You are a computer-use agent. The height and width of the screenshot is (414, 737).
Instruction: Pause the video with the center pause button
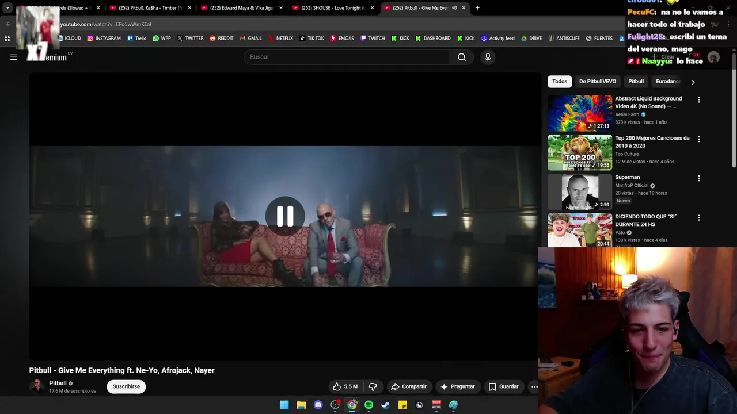point(285,216)
